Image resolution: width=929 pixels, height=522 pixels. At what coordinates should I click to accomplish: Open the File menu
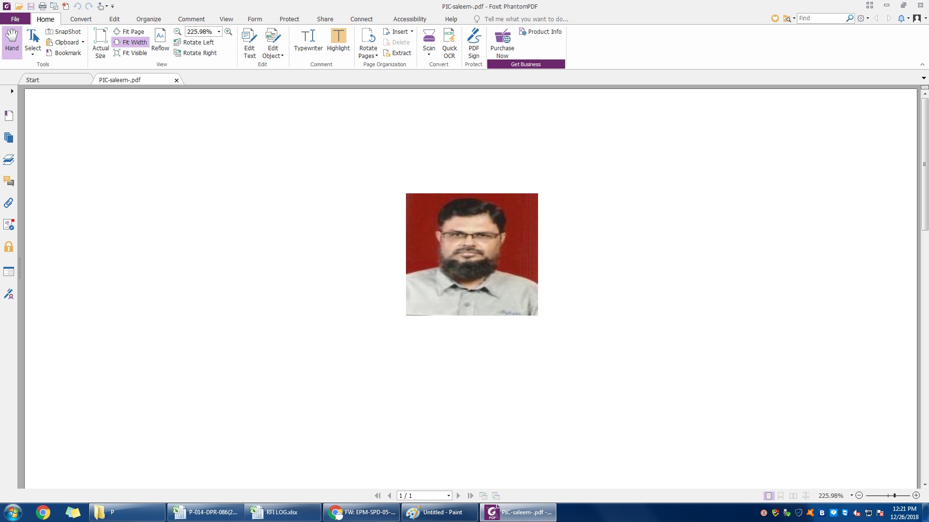coord(15,19)
